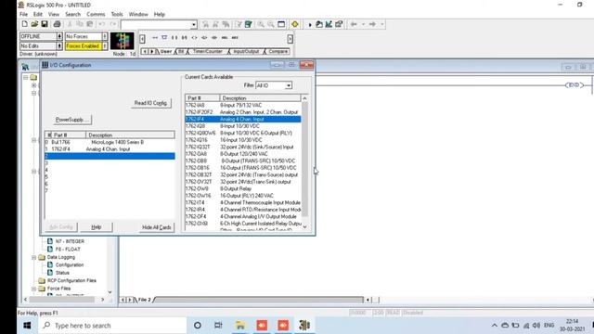The width and height of the screenshot is (594, 334).
Task: Insert a rung branch instruction icon
Action: coord(164,37)
